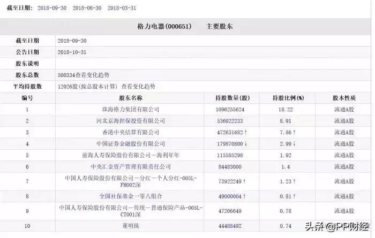Select the 股本性质 column header
The height and width of the screenshot is (238, 375).
344,98
